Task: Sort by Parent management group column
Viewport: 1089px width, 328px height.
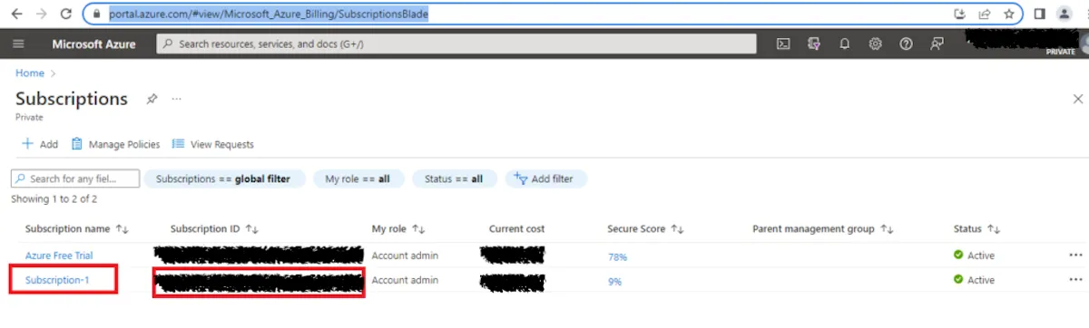Action: pos(823,229)
